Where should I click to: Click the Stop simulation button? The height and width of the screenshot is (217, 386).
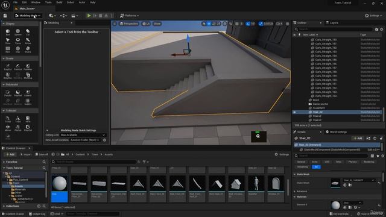click(x=101, y=16)
